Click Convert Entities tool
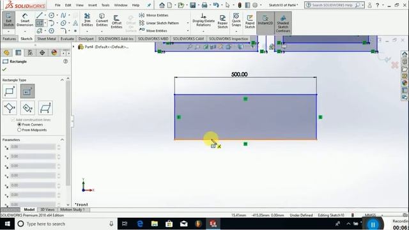Screen dimensions: 409x230 coord(102,20)
